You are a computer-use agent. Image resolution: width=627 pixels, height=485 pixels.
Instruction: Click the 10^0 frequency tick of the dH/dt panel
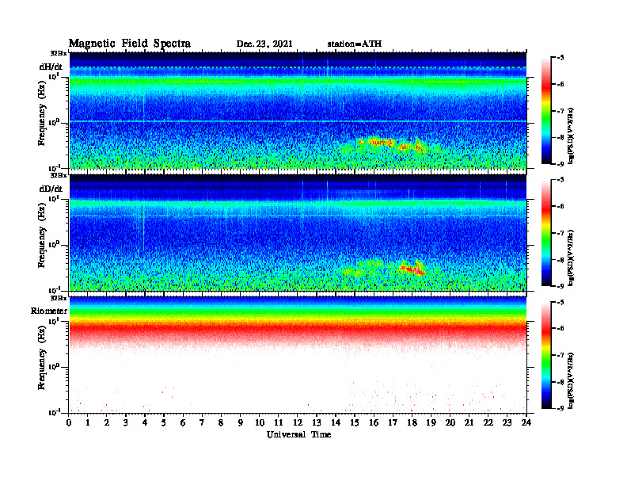pos(54,122)
